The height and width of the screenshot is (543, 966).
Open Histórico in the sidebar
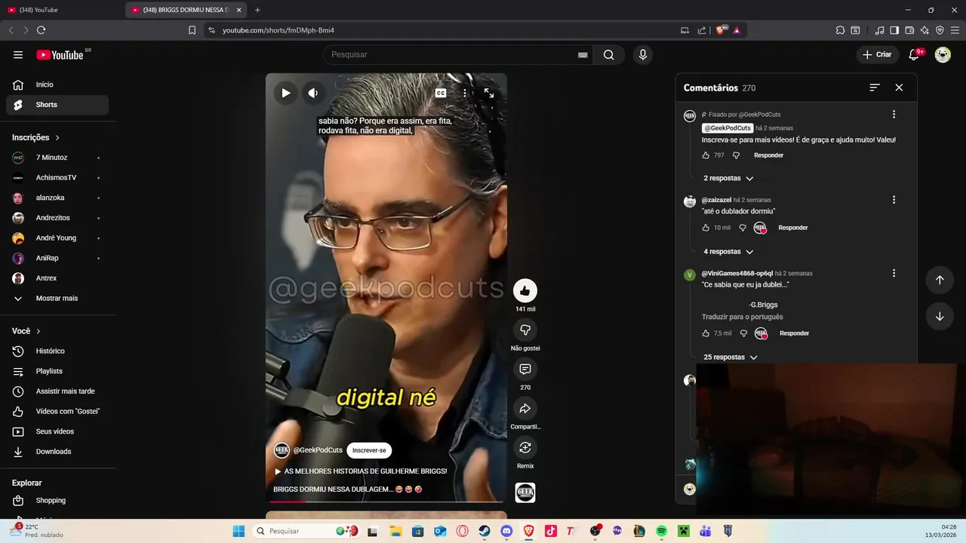tap(57, 351)
